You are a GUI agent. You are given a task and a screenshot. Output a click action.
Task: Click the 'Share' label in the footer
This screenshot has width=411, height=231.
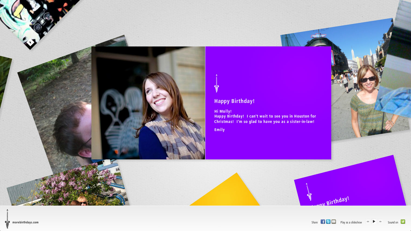pyautogui.click(x=314, y=222)
